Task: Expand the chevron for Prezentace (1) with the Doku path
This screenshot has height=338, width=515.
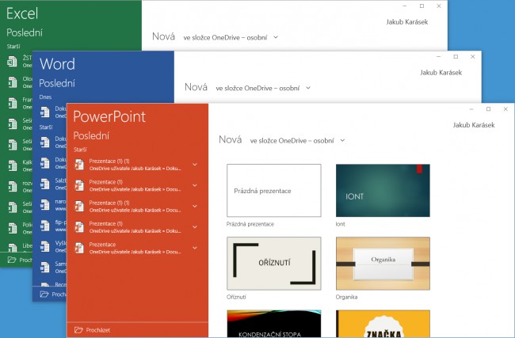Action: 195,227
